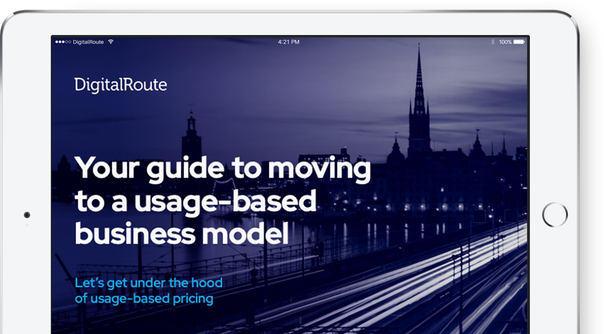Tap the DigitalRoute carrier name label
This screenshot has height=334, width=604.
[x=89, y=42]
